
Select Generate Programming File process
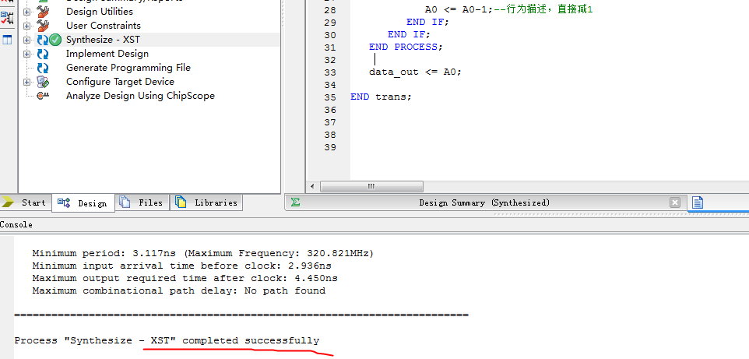point(128,68)
